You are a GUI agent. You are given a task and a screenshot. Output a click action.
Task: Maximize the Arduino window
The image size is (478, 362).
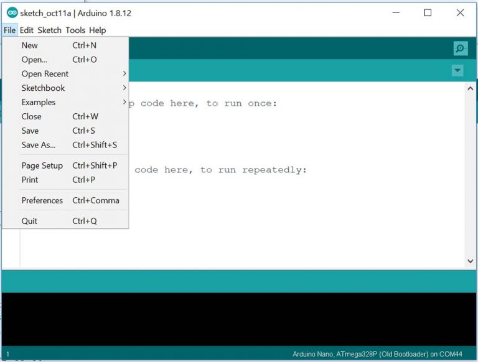pos(428,13)
